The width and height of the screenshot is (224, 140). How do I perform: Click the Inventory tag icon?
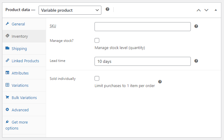pyautogui.click(x=7, y=36)
